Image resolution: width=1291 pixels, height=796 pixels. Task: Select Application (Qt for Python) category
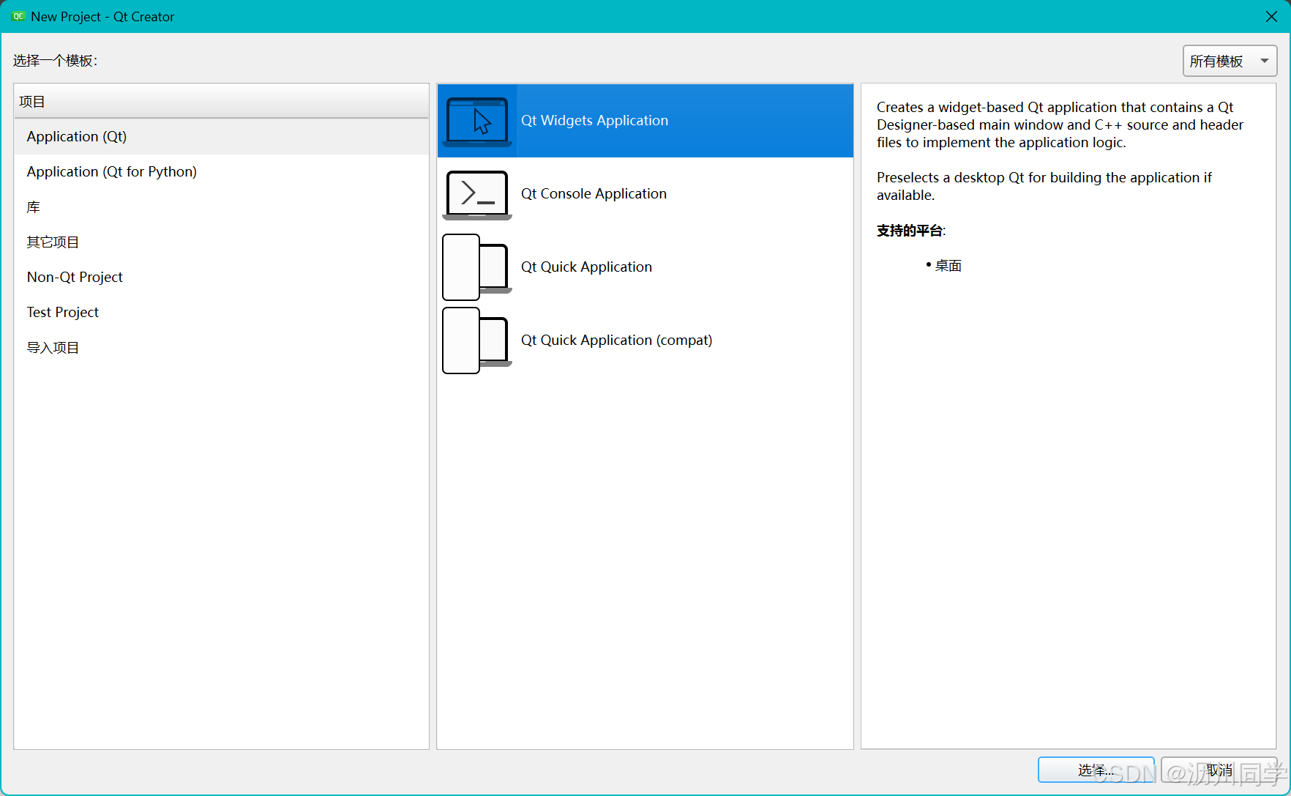(221, 172)
